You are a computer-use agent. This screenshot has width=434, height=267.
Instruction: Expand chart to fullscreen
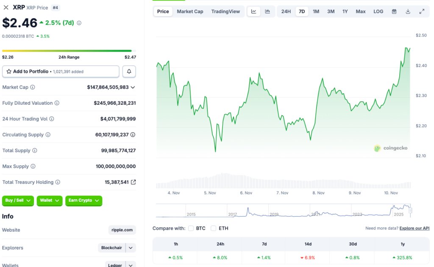click(x=422, y=11)
